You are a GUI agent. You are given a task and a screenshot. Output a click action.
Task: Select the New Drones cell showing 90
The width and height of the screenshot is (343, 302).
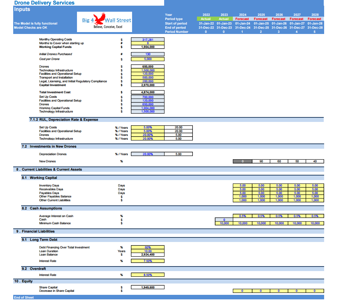[261, 162]
